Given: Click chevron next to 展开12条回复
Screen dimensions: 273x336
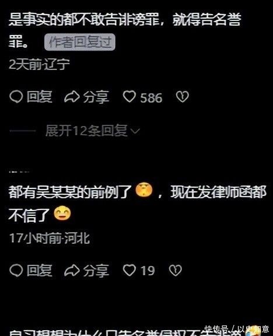Looking at the screenshot, I should click(135, 131).
